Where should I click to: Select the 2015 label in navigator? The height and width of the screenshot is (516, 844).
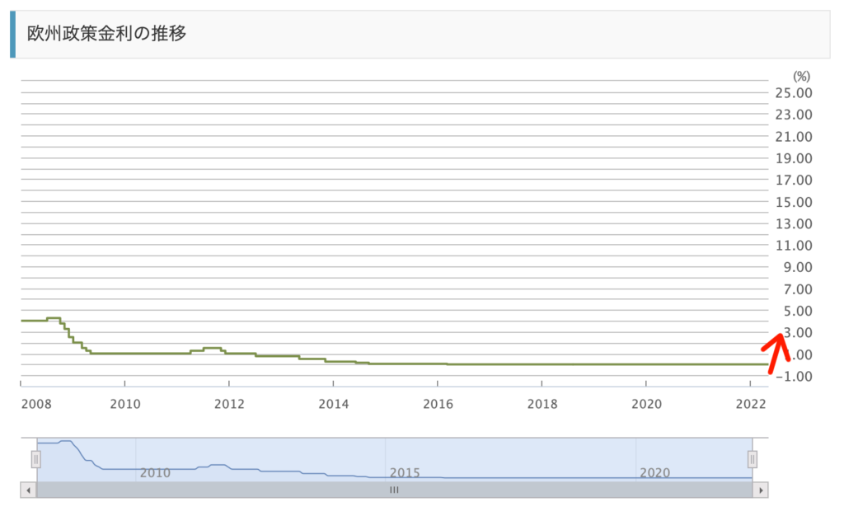tap(405, 473)
